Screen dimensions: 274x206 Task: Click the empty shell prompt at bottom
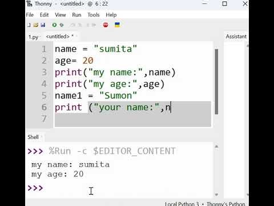pyautogui.click(x=35, y=188)
